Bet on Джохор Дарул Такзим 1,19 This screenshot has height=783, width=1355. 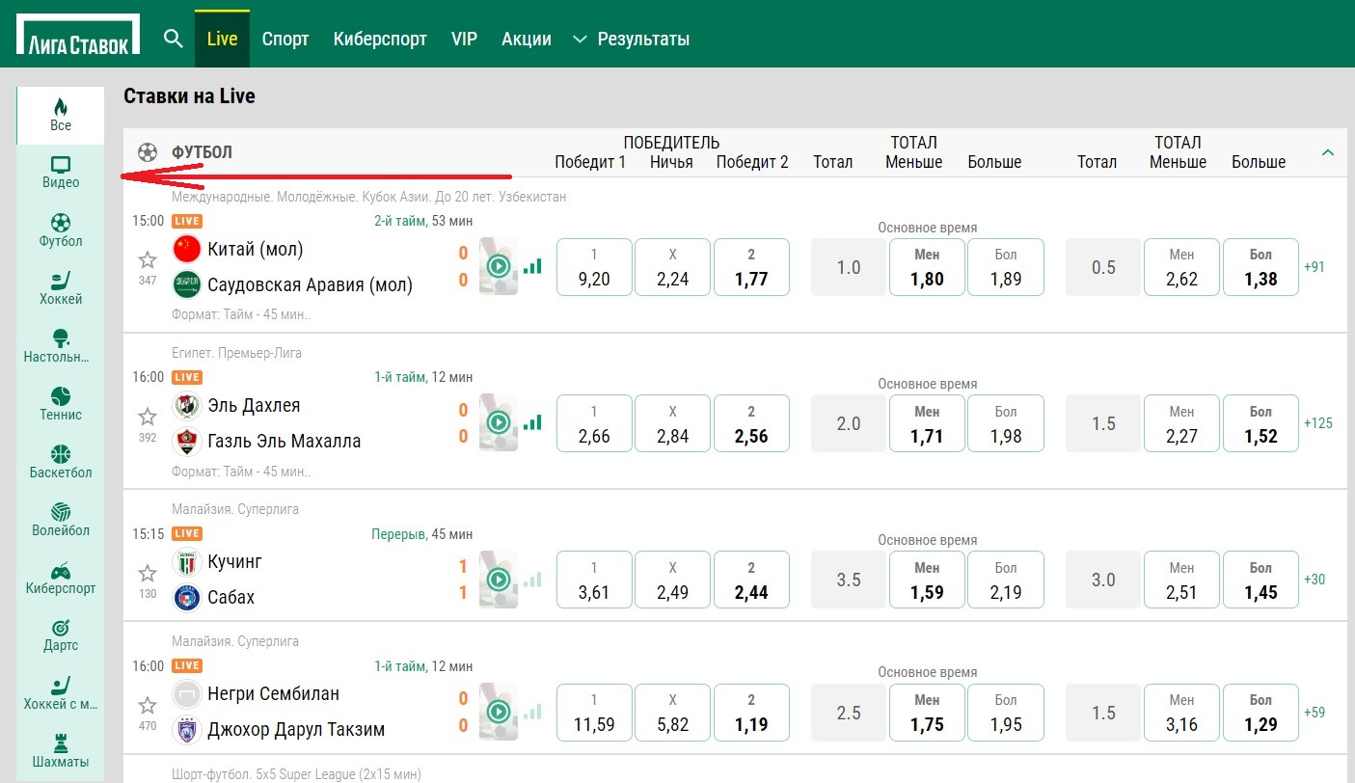(x=751, y=713)
